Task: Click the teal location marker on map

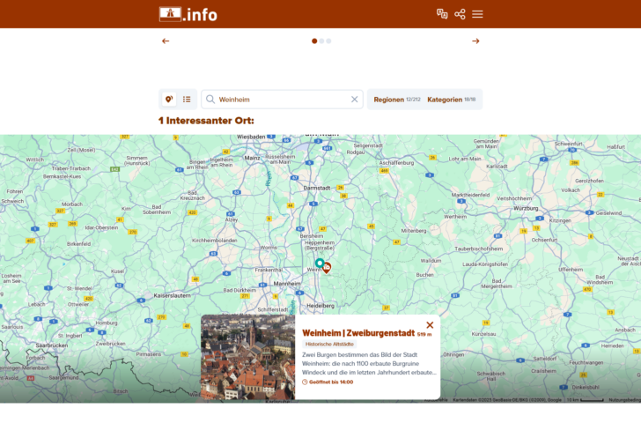Action: [x=319, y=263]
